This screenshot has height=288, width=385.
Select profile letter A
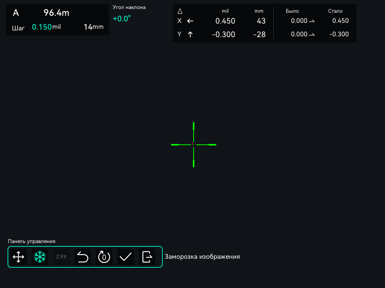point(16,13)
